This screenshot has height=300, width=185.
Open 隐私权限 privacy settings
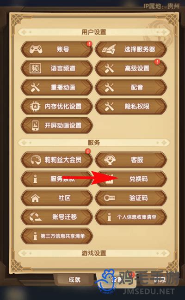[x=131, y=106]
